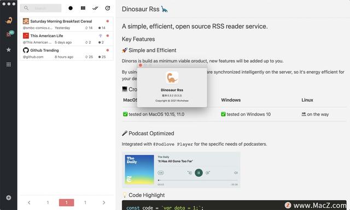Click 'tested on Windows 10' cell

(246, 114)
